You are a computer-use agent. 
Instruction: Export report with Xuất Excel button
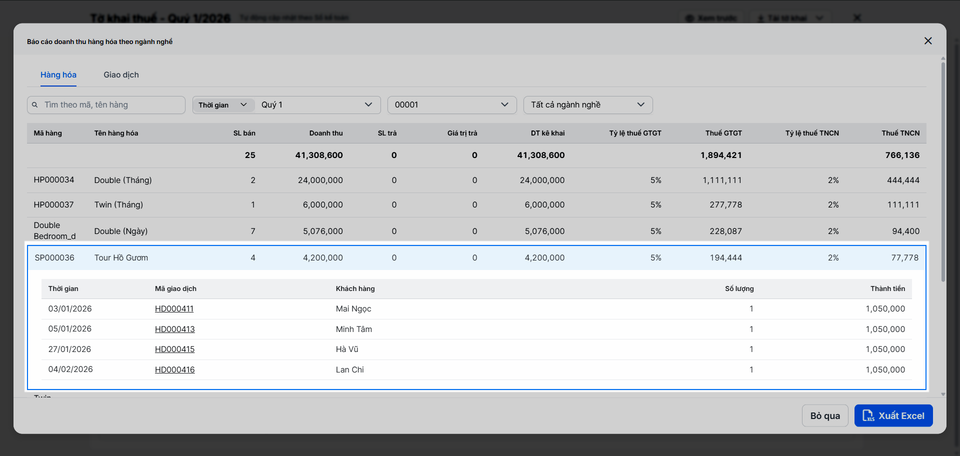coord(893,415)
